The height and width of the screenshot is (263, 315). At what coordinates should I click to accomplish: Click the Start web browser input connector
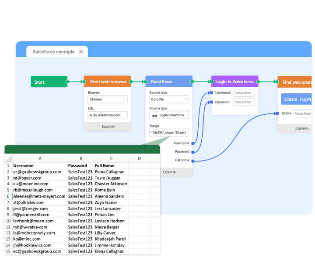(84, 82)
